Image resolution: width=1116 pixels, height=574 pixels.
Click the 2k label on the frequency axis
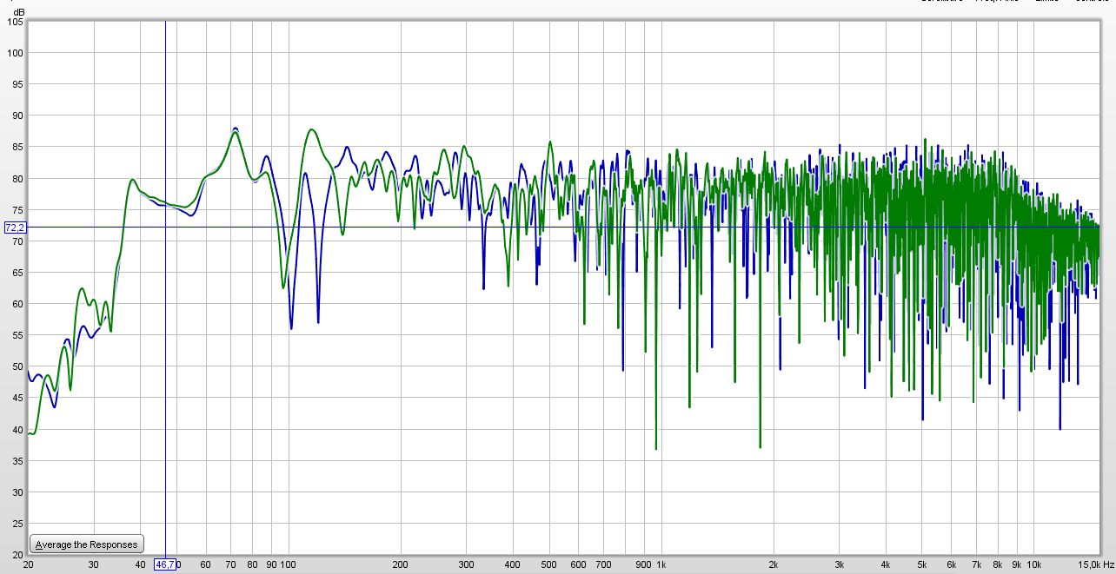tap(773, 564)
